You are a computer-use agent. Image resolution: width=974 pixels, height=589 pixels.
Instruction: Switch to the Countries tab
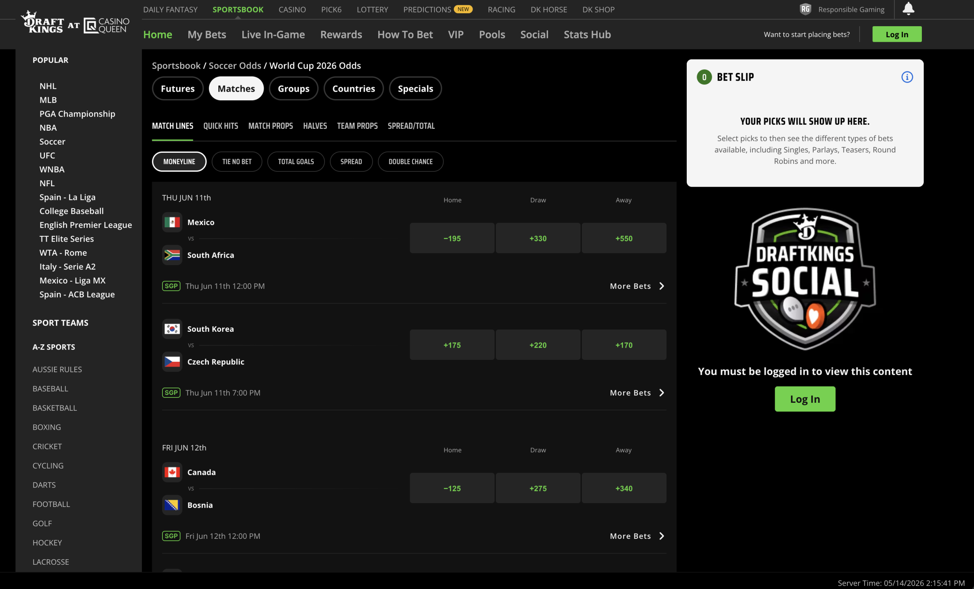point(353,89)
